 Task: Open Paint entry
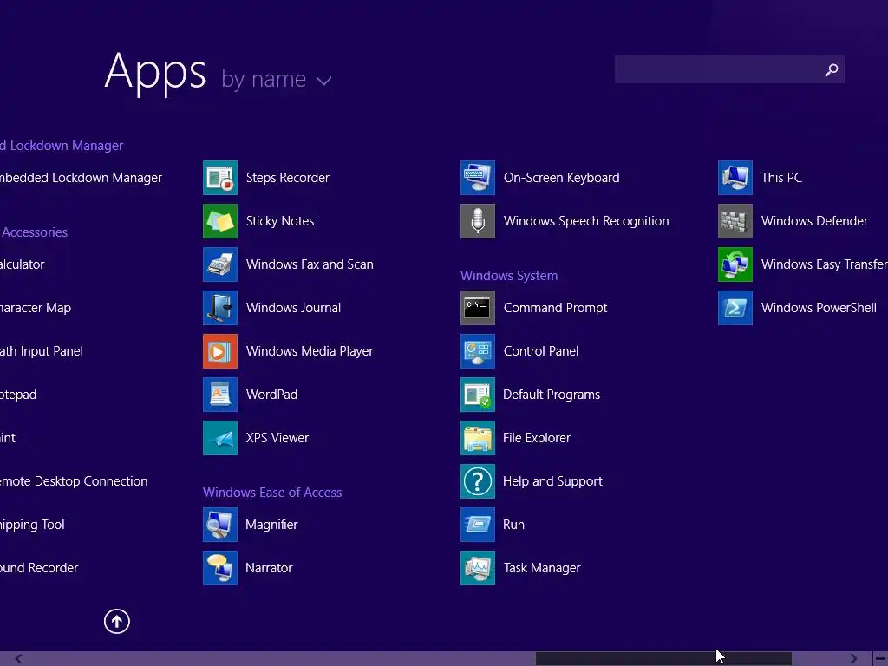click(8, 438)
